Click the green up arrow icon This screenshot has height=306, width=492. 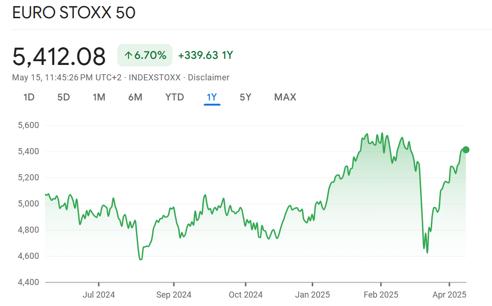[128, 56]
